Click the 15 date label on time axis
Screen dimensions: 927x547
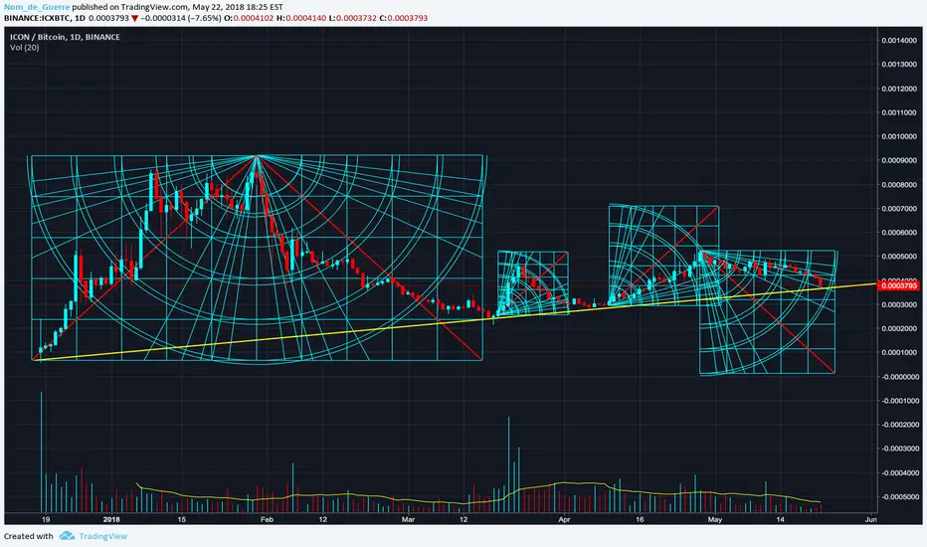point(181,520)
